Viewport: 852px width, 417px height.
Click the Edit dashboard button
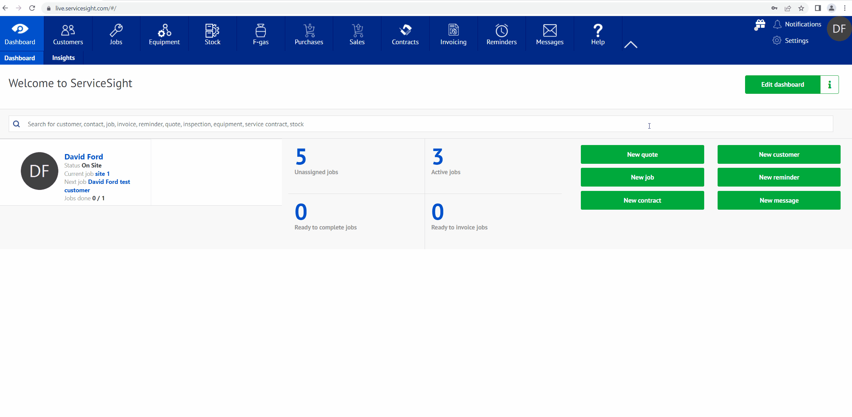pyautogui.click(x=783, y=84)
